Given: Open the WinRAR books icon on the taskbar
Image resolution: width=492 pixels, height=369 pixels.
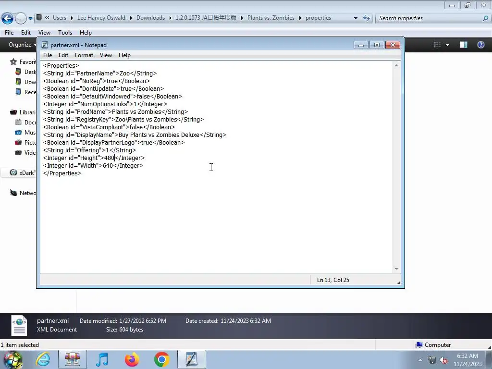Looking at the screenshot, I should click(73, 359).
